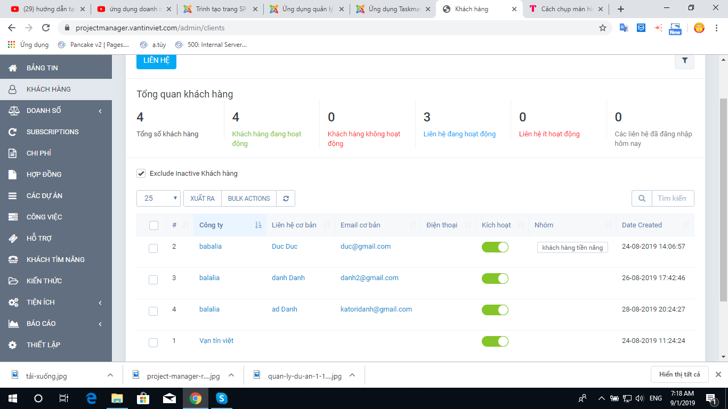Click the Khách tìm năng phone icon
Viewport: 728px width, 409px height.
pos(13,260)
